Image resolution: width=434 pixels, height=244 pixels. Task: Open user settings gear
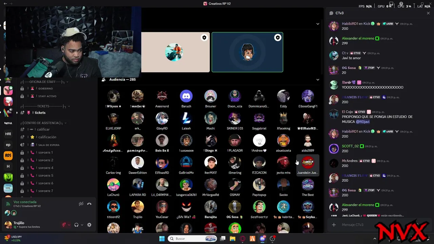point(89,225)
